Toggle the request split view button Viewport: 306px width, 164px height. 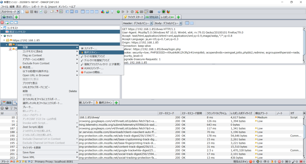pos(187,23)
